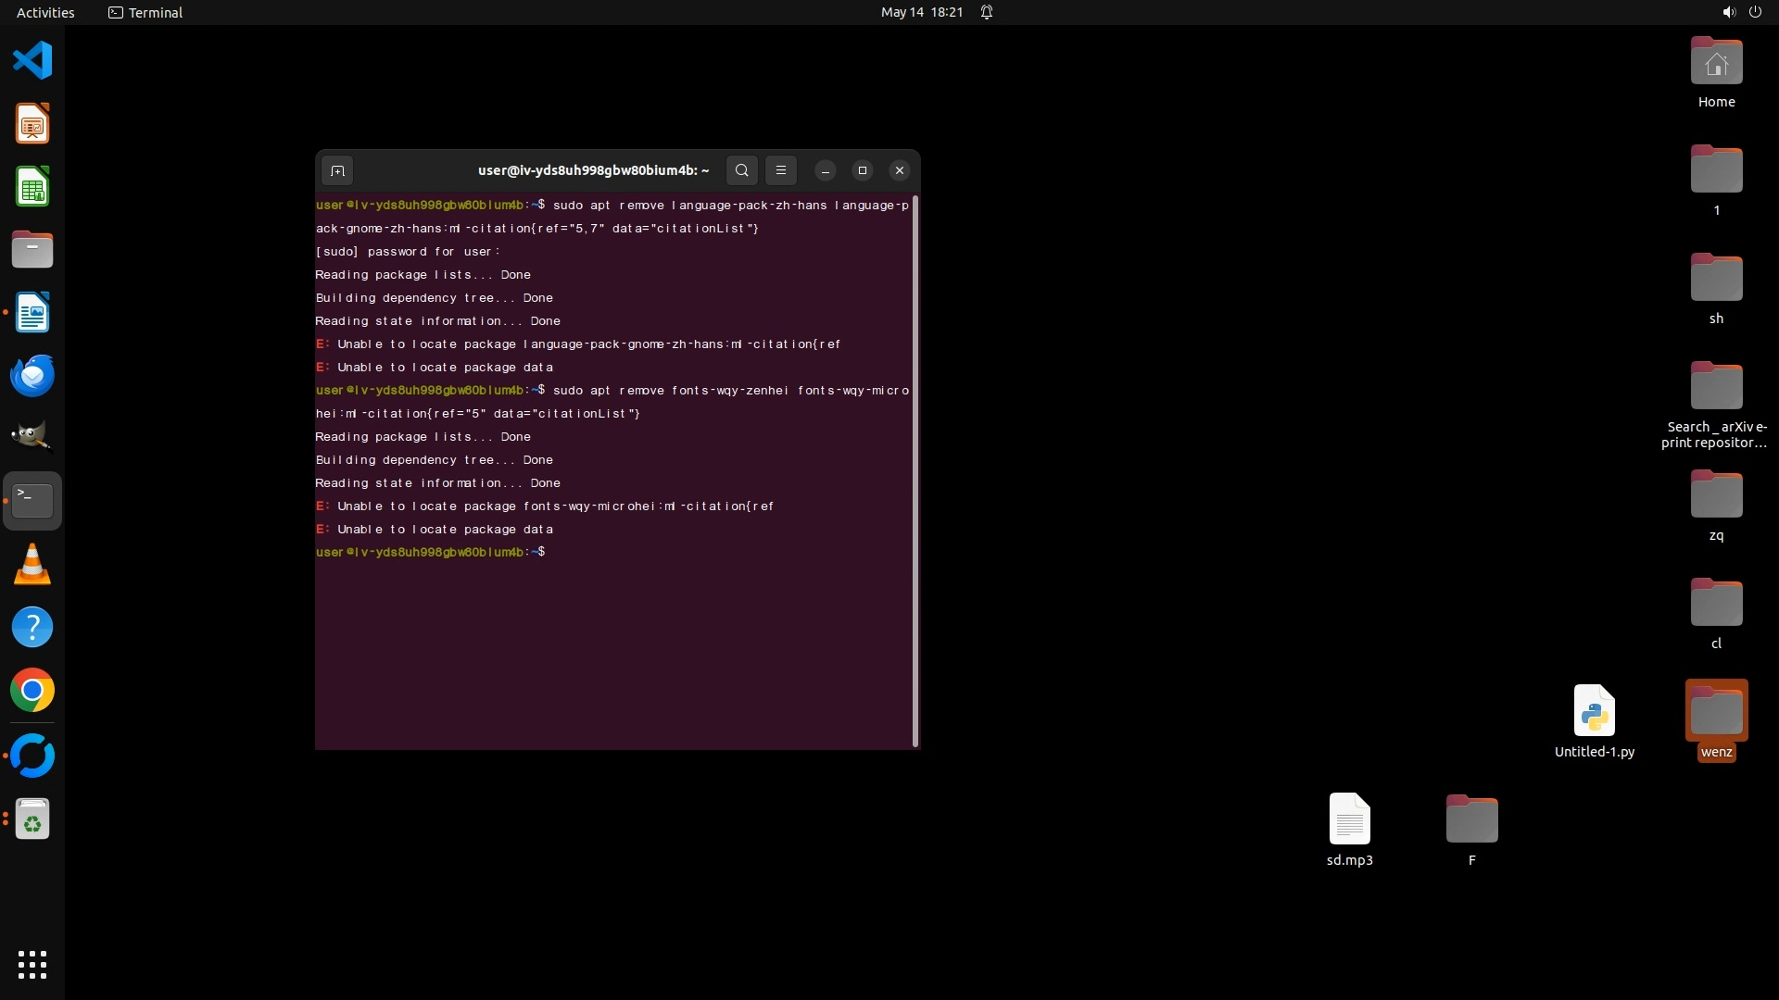Open a new tab in Terminal

click(x=337, y=170)
